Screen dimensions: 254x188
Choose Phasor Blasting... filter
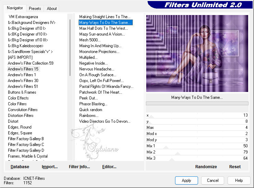pos(93,104)
